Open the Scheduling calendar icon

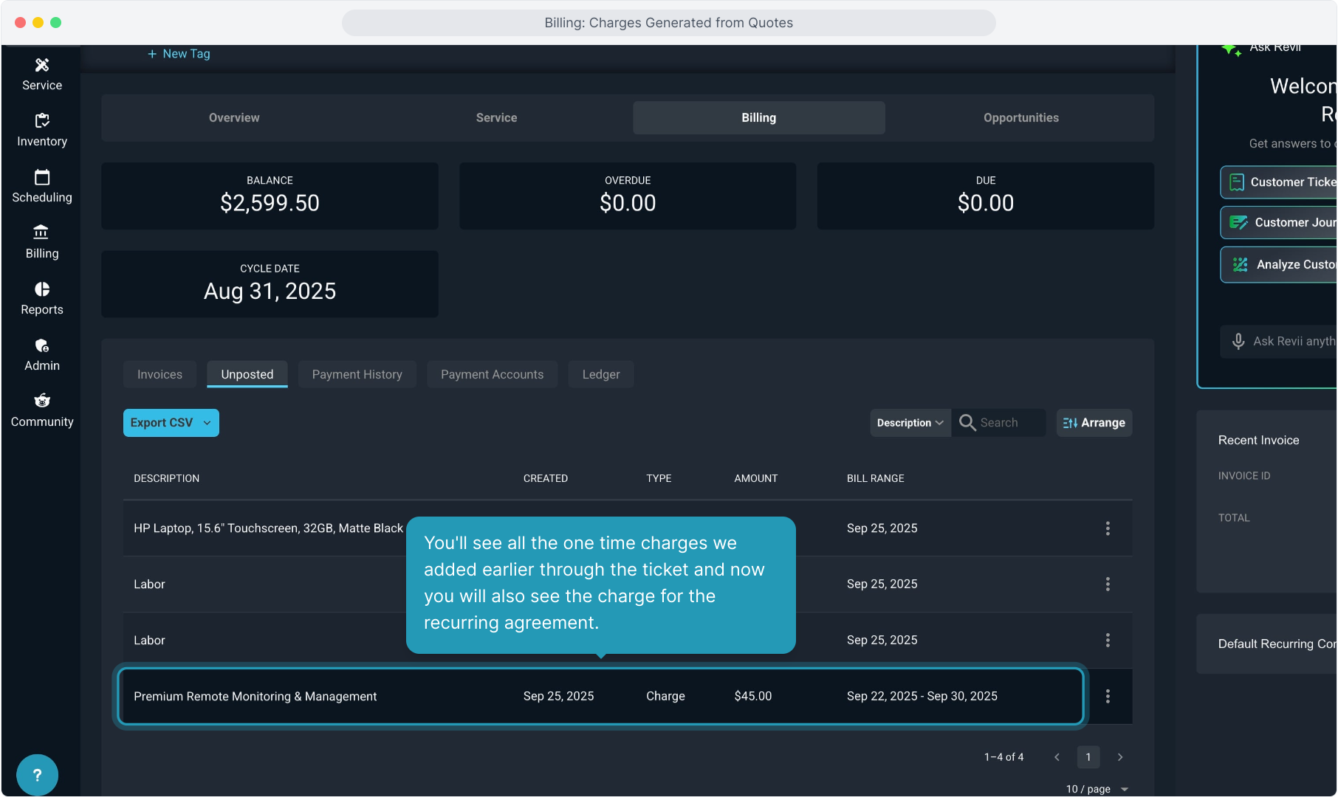pos(42,177)
